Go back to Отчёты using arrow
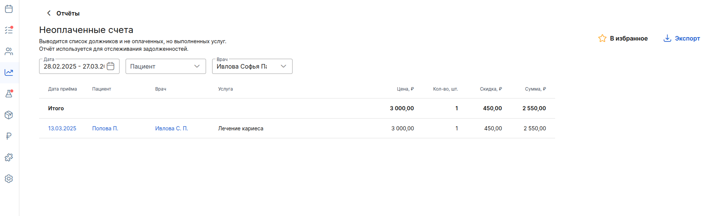The image size is (724, 216). (49, 13)
